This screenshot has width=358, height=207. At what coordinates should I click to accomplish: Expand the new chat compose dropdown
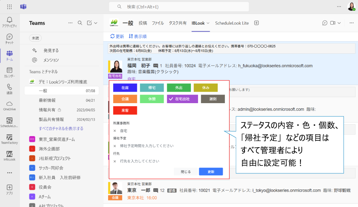coord(96,23)
